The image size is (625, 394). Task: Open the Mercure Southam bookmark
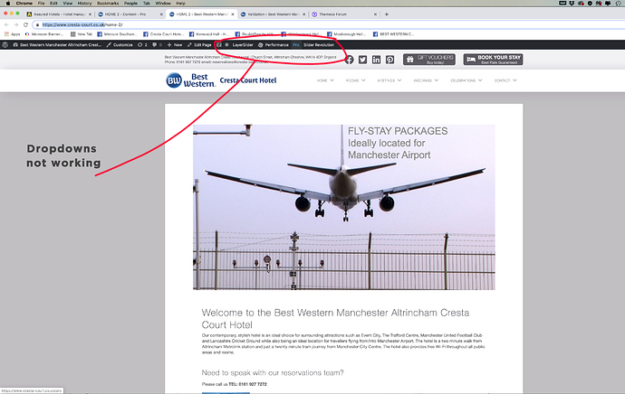(117, 34)
